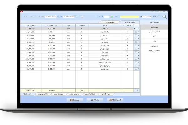Screen dimensions: 188x125
Task: Click the stepper of the 1404/12/29 date
Action: pos(46,17)
